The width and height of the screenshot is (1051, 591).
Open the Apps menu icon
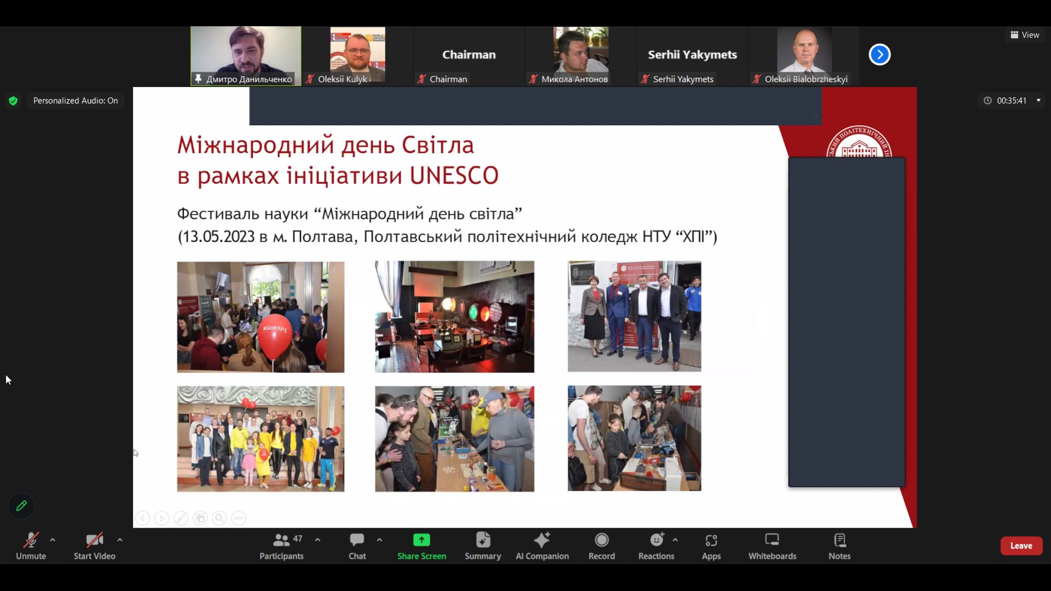pos(711,546)
